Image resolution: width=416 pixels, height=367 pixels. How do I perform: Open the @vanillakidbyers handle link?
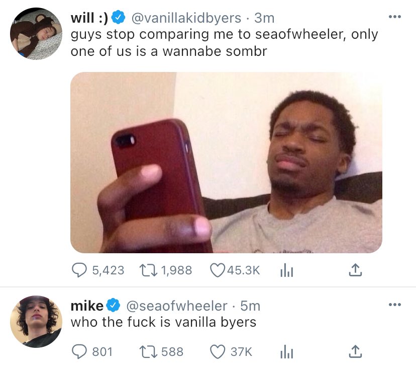(x=186, y=18)
